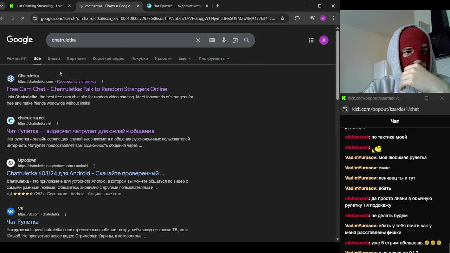Viewport: 450px width, 253px height.
Task: Start voice search with microphone icon
Action: click(x=224, y=40)
